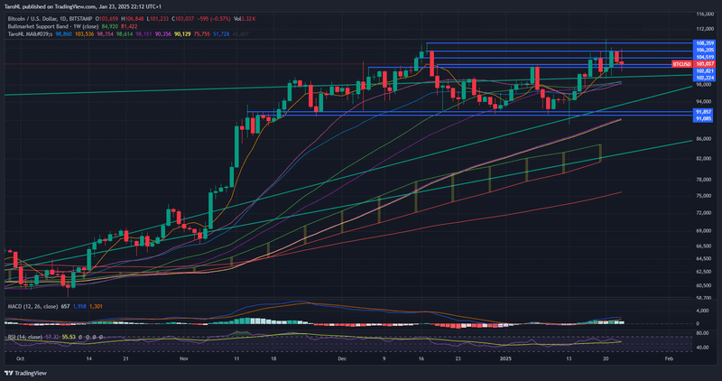
Task: Click the TradingView logo in footer
Action: 26,373
